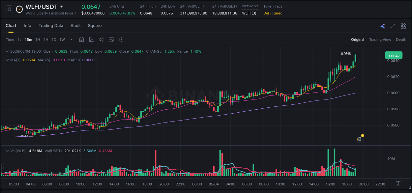Screen dimensions: 412x193
Task: Click the WLFI token logo icon
Action: [x=19, y=9]
